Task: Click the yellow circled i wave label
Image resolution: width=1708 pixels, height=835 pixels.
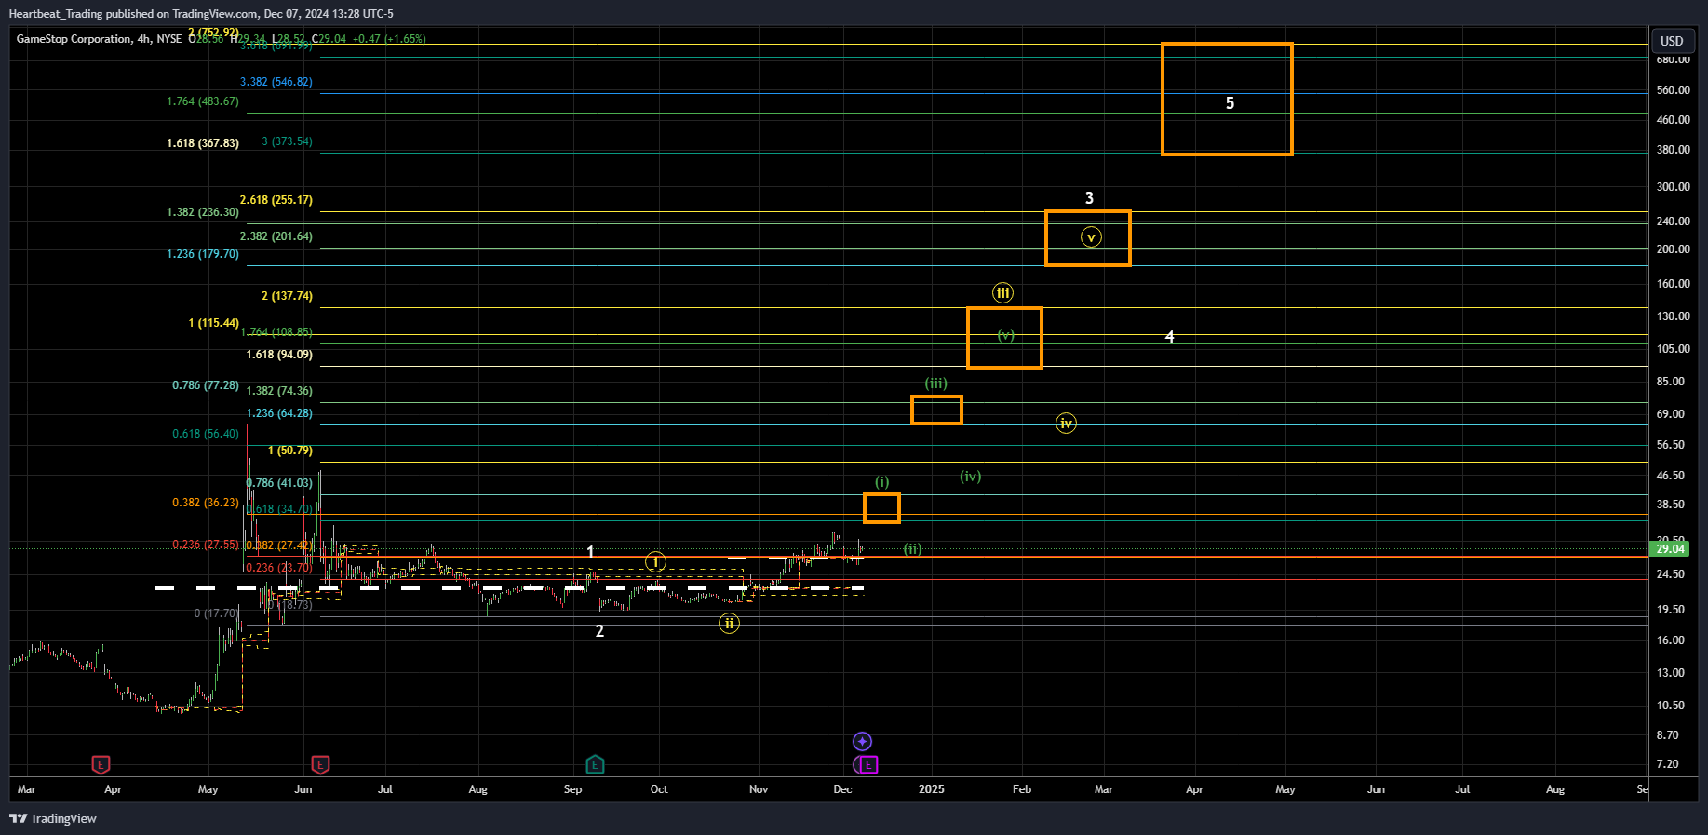Action: coord(655,562)
